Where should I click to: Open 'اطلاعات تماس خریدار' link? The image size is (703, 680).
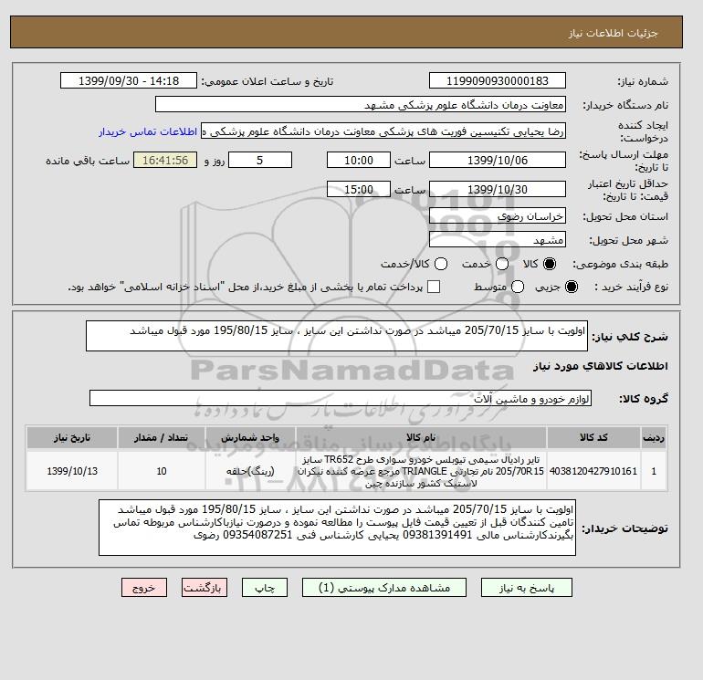148,131
